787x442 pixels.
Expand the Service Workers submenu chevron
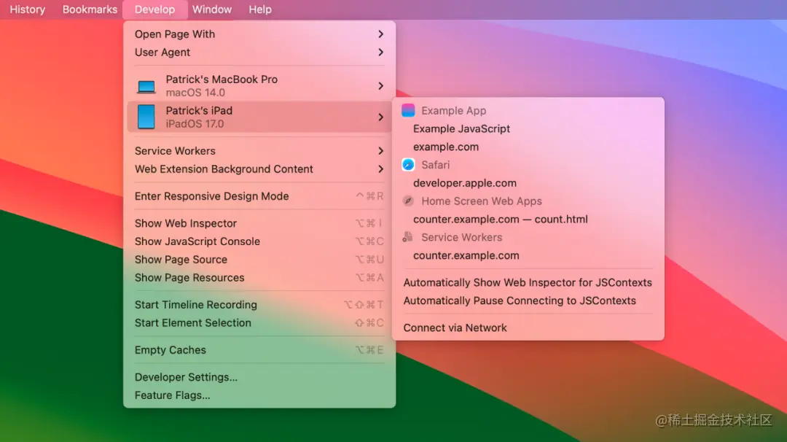coord(380,151)
